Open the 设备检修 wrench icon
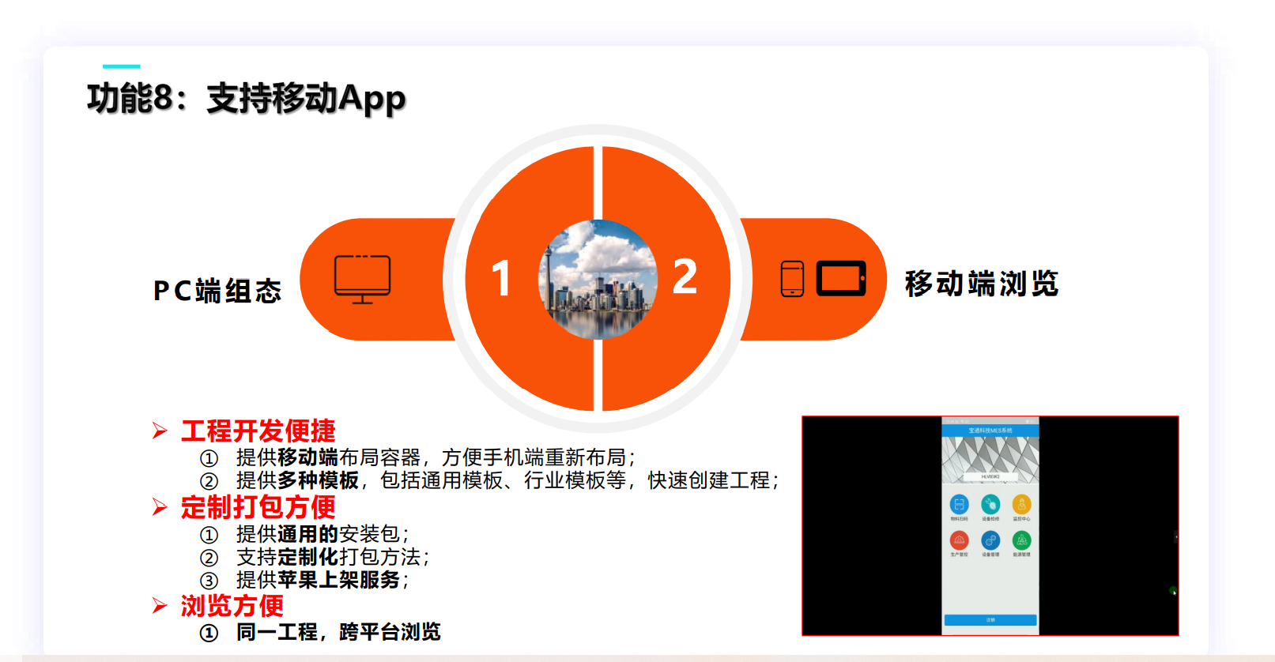Viewport: 1275px width, 662px height. pyautogui.click(x=990, y=504)
